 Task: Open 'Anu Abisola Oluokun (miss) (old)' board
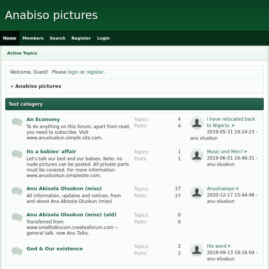pyautogui.click(x=71, y=215)
